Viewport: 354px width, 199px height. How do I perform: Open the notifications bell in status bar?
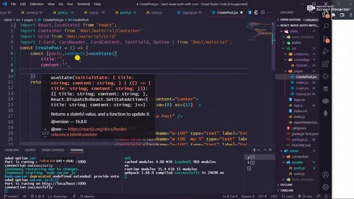coord(326,196)
